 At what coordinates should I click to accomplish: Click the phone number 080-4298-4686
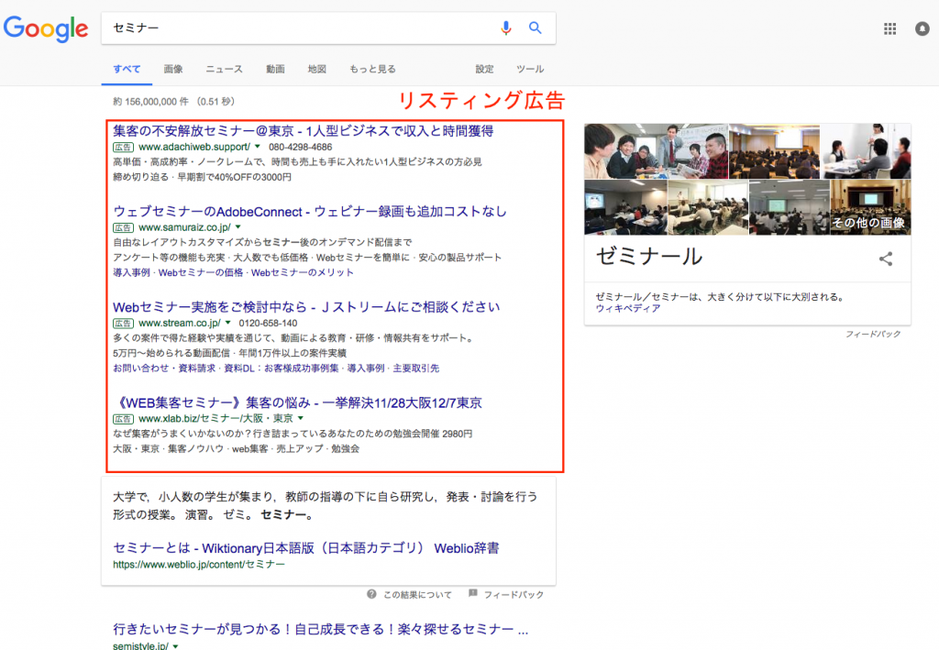tap(300, 148)
